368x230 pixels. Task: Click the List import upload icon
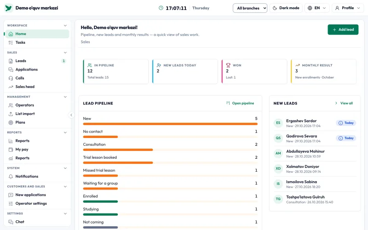pos(11,114)
